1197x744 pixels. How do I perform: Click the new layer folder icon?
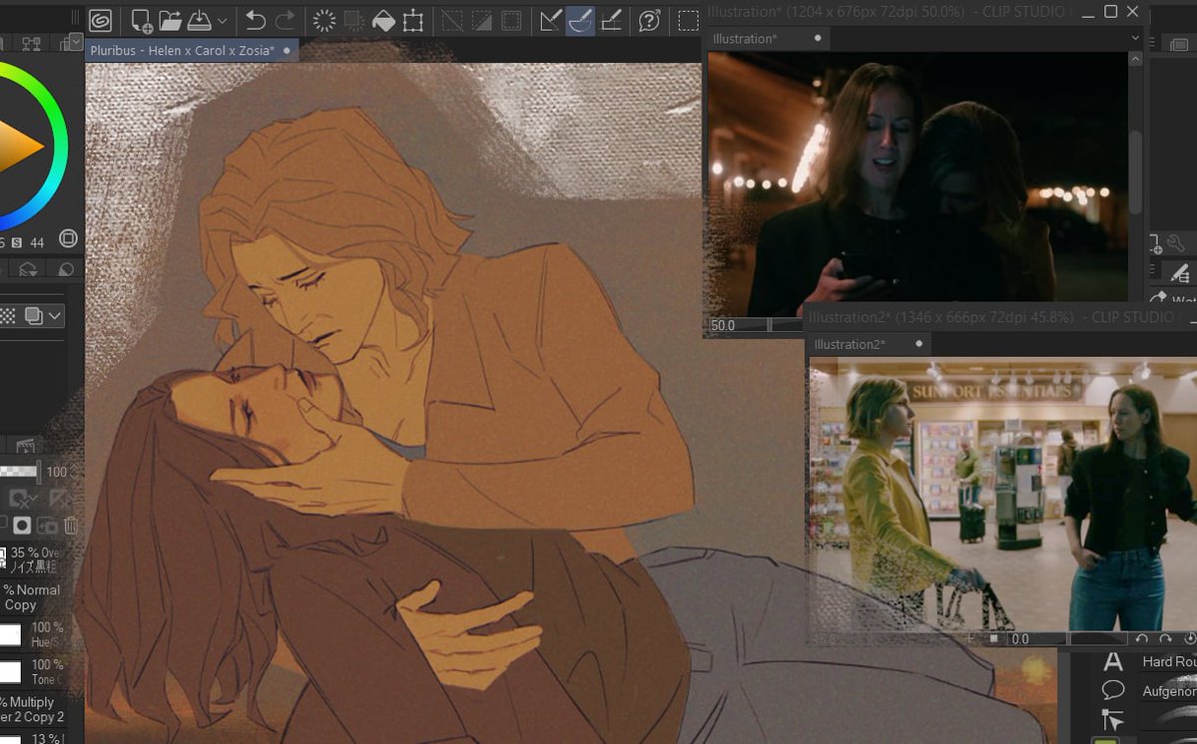47,526
